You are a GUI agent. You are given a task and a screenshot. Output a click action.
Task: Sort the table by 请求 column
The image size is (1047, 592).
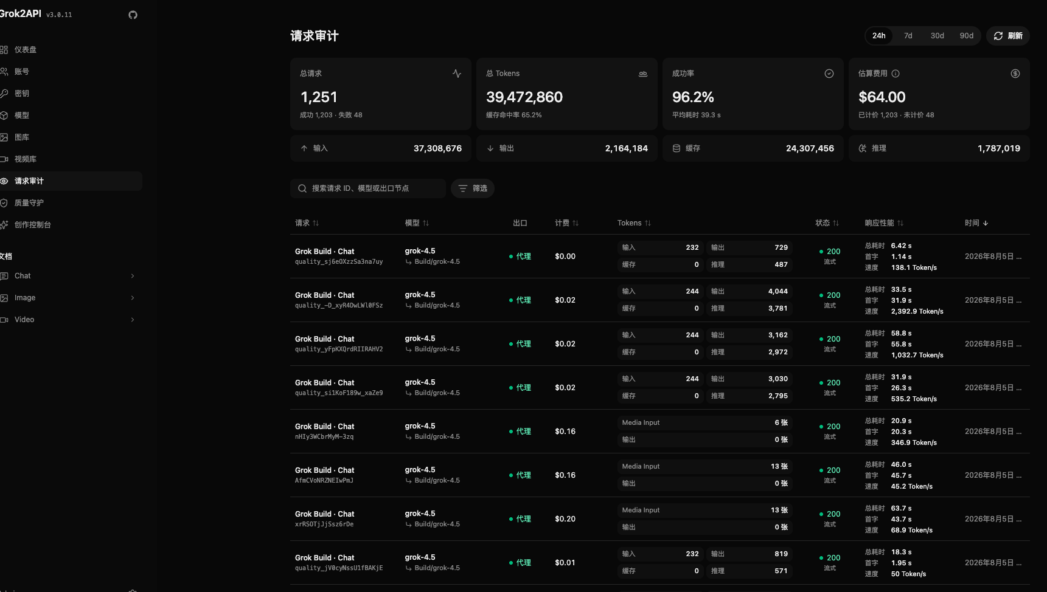[307, 223]
